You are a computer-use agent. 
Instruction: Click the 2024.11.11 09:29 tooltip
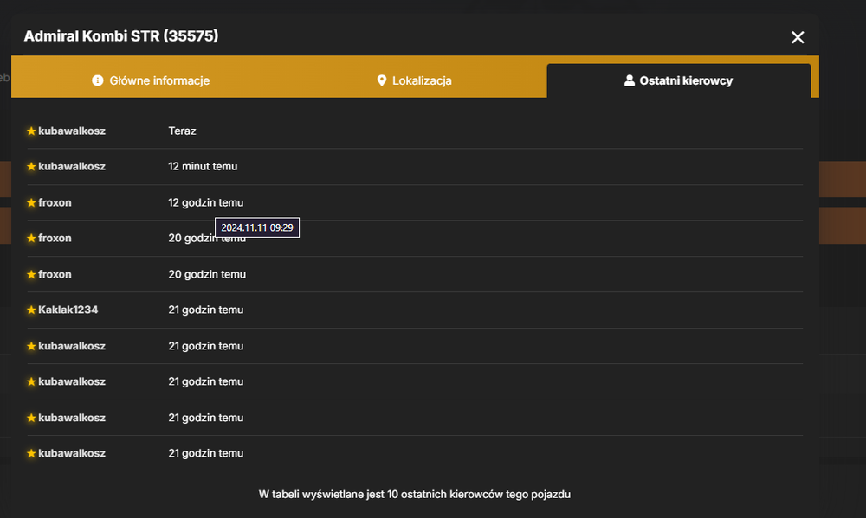pyautogui.click(x=257, y=227)
